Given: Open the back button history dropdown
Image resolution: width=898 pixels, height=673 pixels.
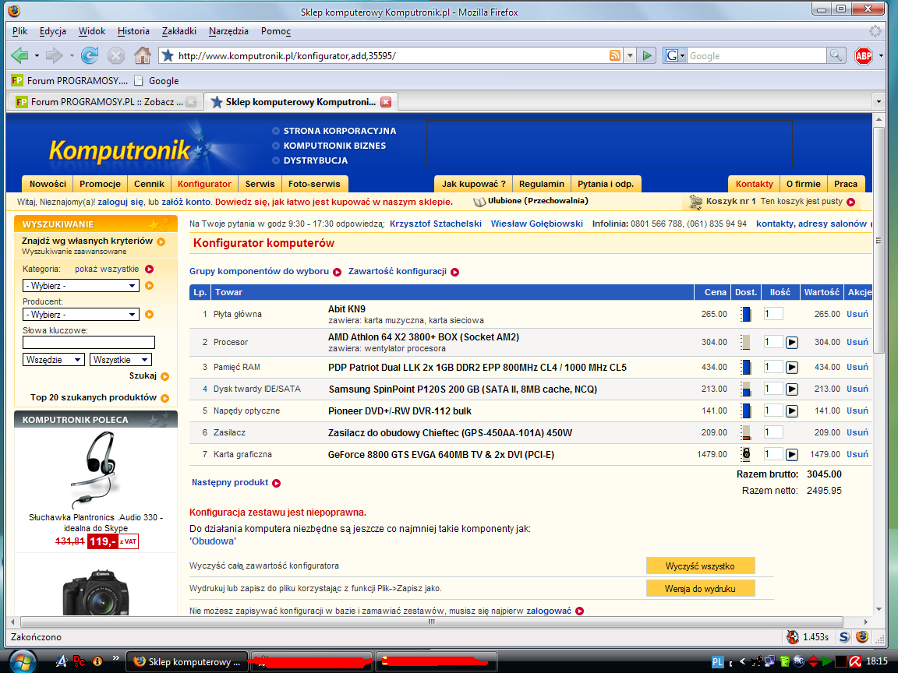Looking at the screenshot, I should pos(37,55).
